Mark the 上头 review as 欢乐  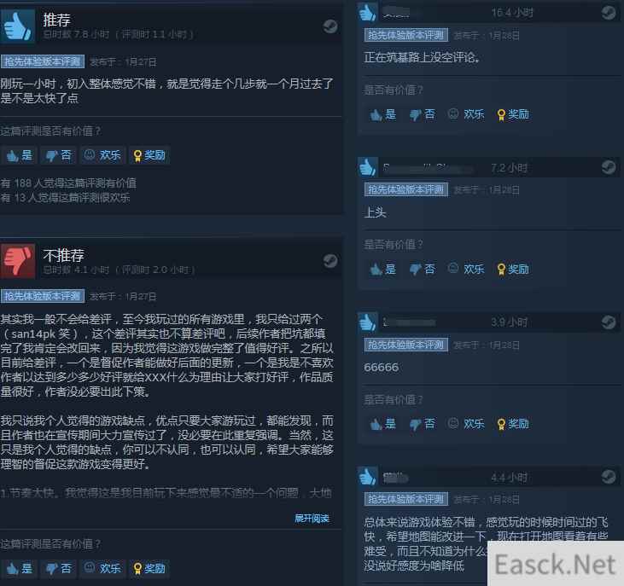[x=466, y=270]
